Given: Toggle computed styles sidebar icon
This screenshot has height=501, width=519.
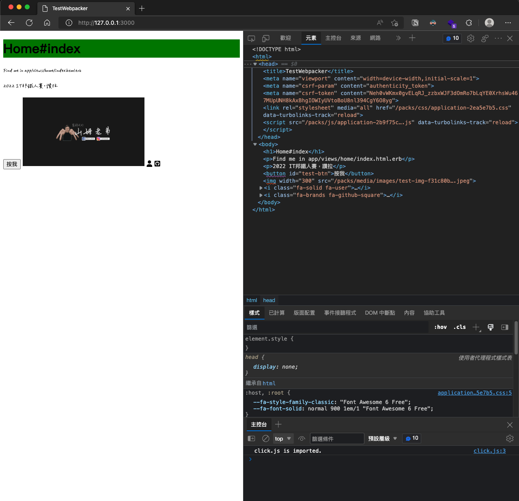Looking at the screenshot, I should (x=505, y=327).
